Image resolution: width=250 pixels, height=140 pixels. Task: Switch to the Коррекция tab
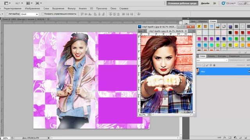[x=234, y=56]
